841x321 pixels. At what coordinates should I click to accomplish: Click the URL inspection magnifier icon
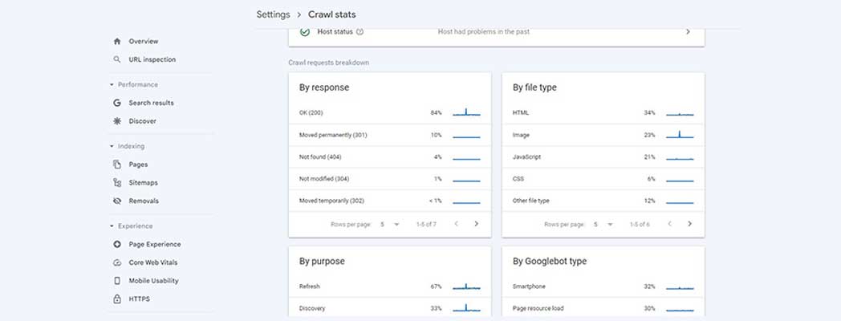[117, 59]
